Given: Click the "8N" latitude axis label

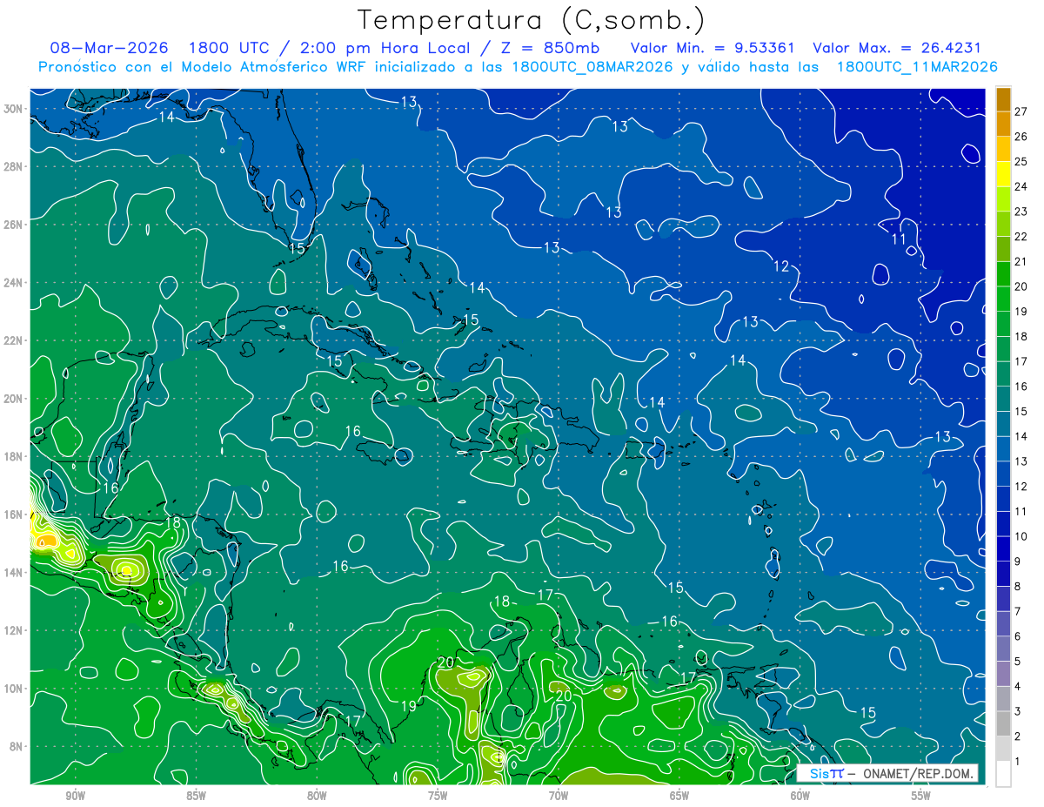Looking at the screenshot, I should [17, 746].
